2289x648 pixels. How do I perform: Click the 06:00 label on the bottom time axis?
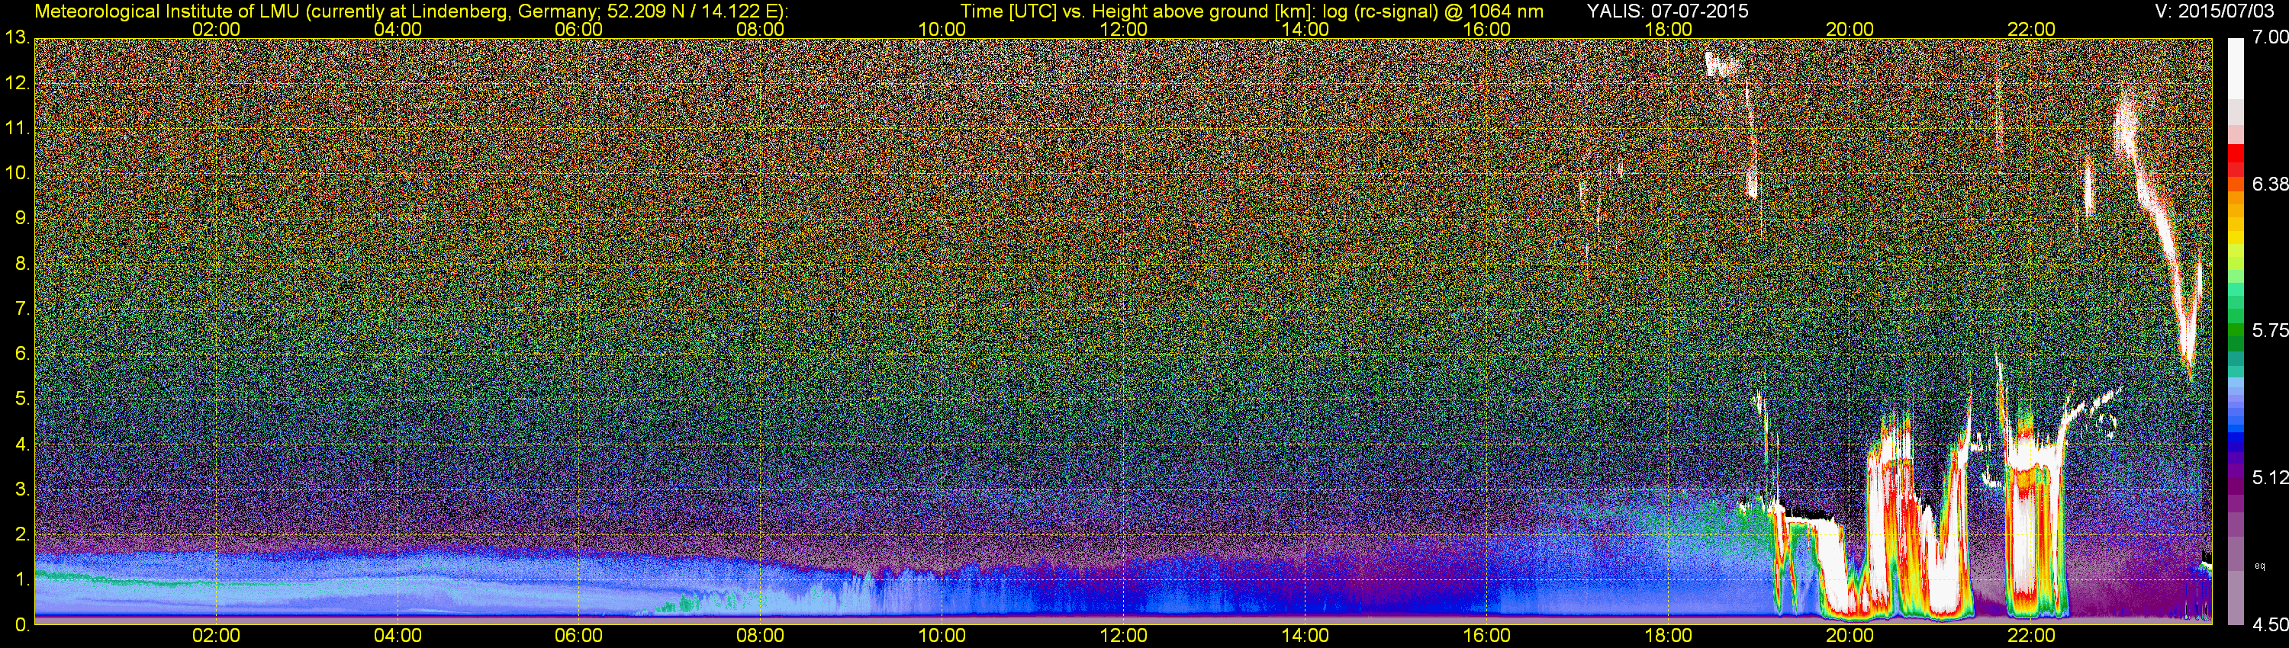(x=579, y=636)
